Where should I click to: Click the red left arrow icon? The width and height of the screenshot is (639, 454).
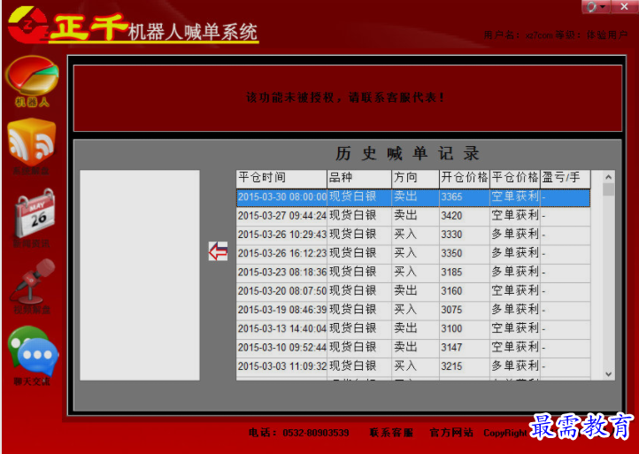click(218, 251)
